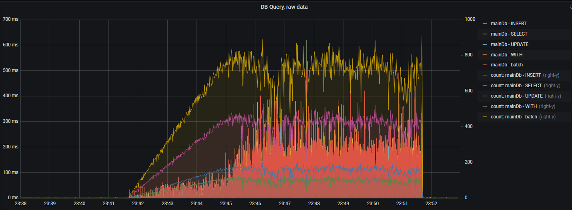The image size is (572, 210).
Task: Click the 23:52 time label on x-axis
Action: point(431,204)
